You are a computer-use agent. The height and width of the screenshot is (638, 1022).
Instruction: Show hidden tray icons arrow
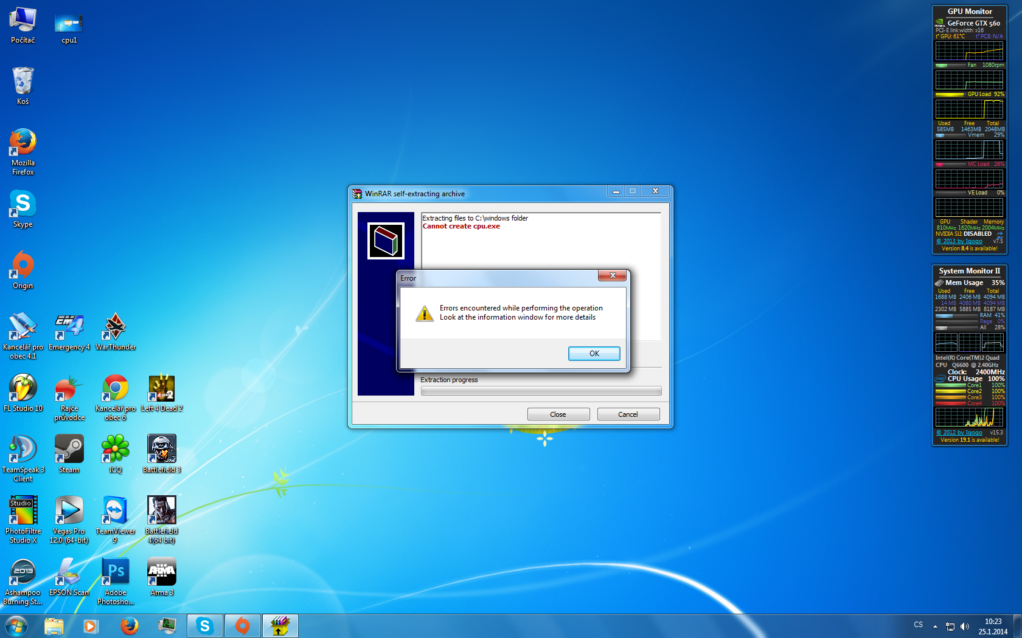click(935, 626)
